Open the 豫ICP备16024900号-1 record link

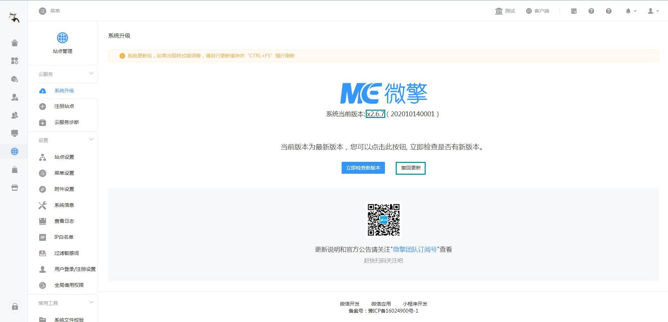tap(393, 311)
